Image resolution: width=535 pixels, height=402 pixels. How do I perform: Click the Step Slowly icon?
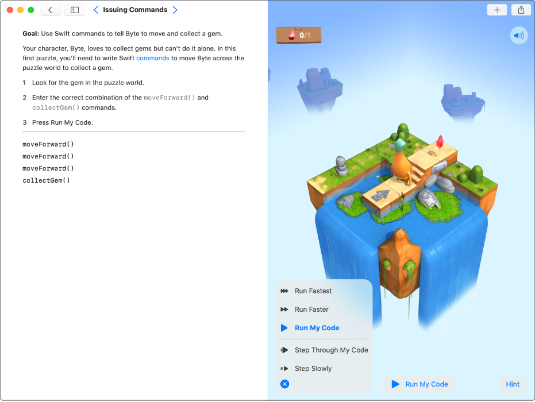[x=284, y=368]
